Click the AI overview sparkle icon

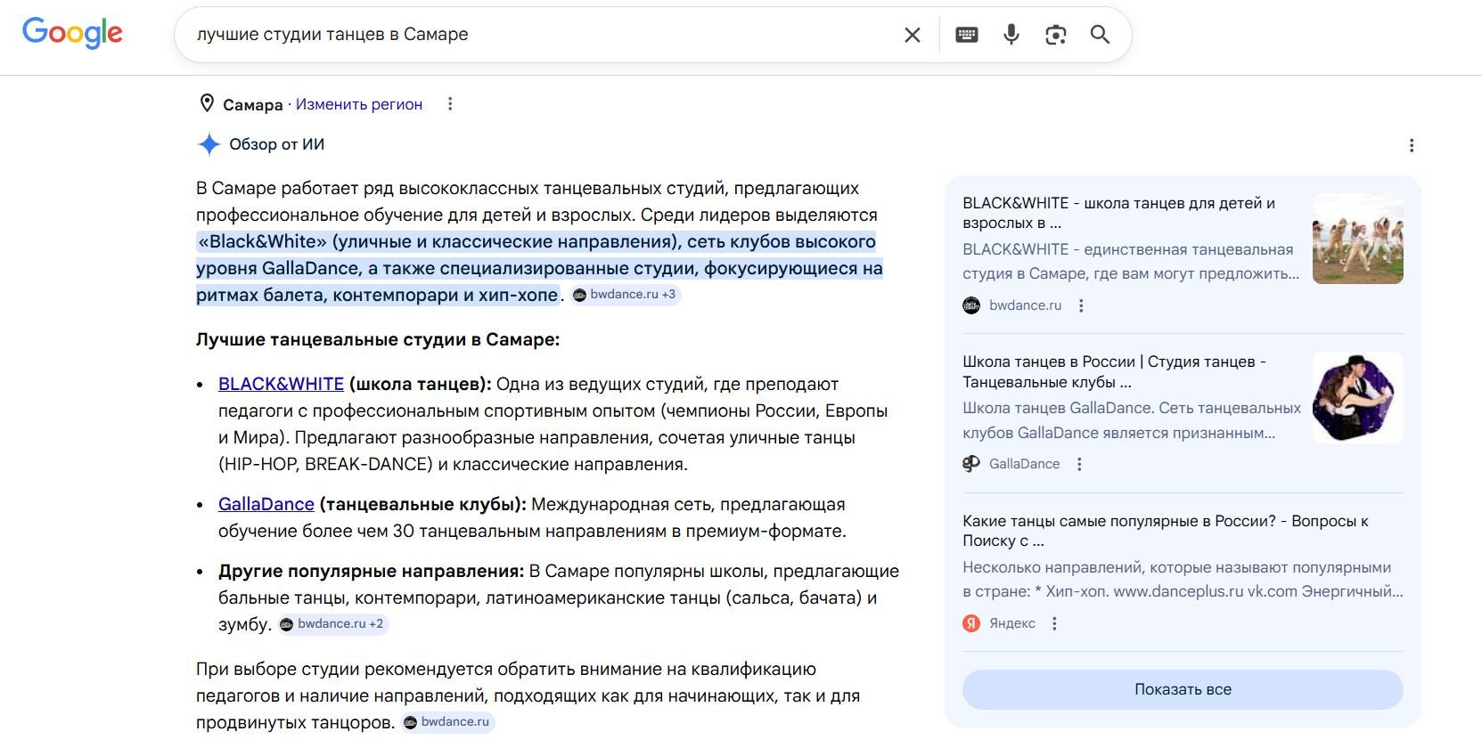click(209, 144)
